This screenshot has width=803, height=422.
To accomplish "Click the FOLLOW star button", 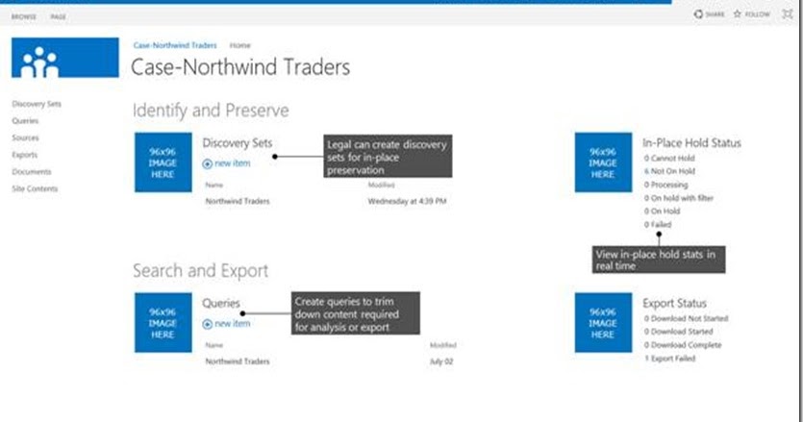I will click(752, 14).
